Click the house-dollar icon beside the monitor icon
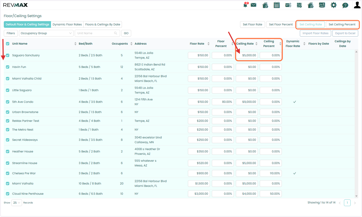The image size is (362, 217). 310,5
